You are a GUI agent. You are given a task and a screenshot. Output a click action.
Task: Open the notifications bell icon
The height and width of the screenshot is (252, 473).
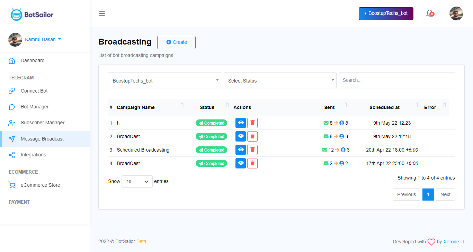pos(429,13)
